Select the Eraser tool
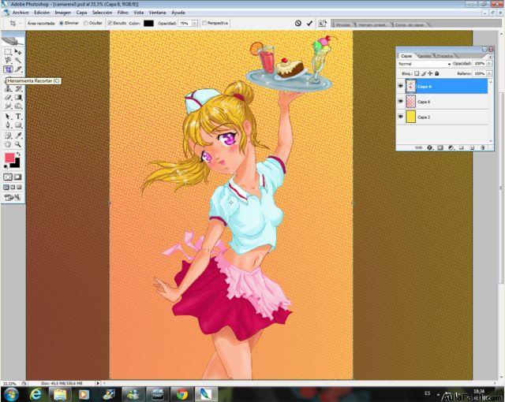This screenshot has height=402, width=505. point(8,97)
